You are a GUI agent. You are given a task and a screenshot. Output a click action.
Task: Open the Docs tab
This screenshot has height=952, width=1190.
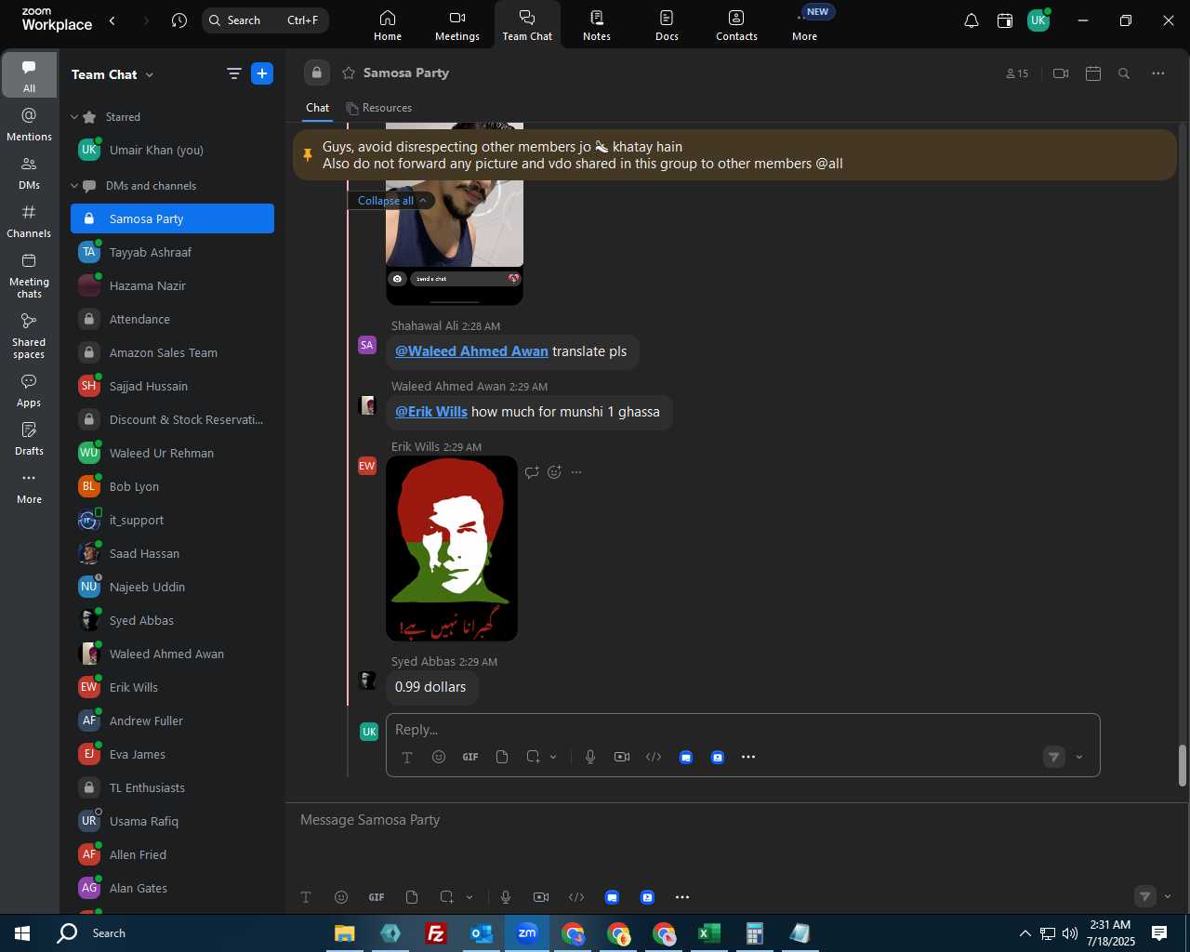point(667,25)
